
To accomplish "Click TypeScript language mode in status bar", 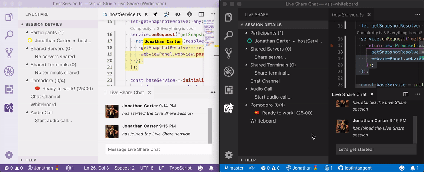I will pos(180,168).
